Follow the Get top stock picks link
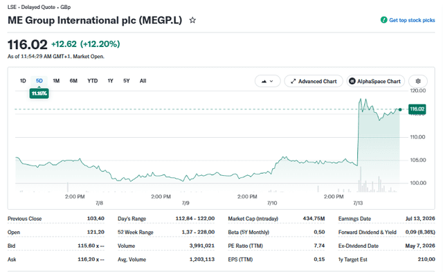 click(412, 20)
